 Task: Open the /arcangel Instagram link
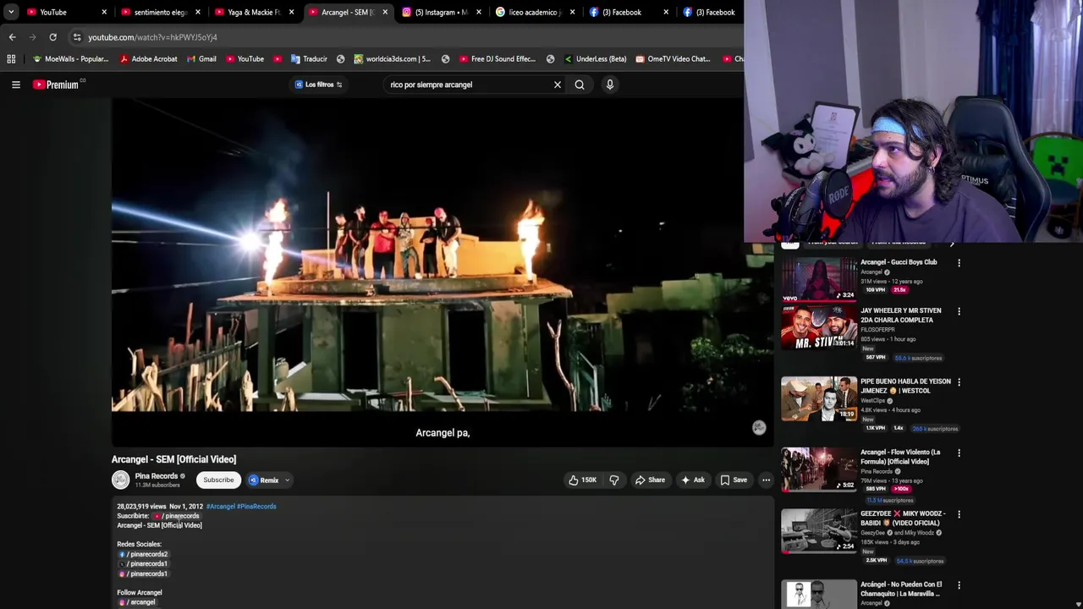137,602
